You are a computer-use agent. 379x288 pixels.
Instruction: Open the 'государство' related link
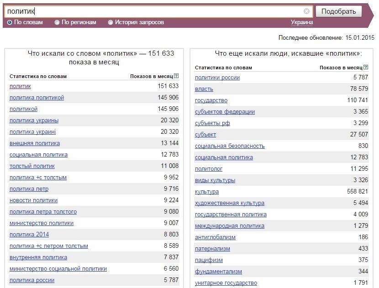[x=211, y=100]
